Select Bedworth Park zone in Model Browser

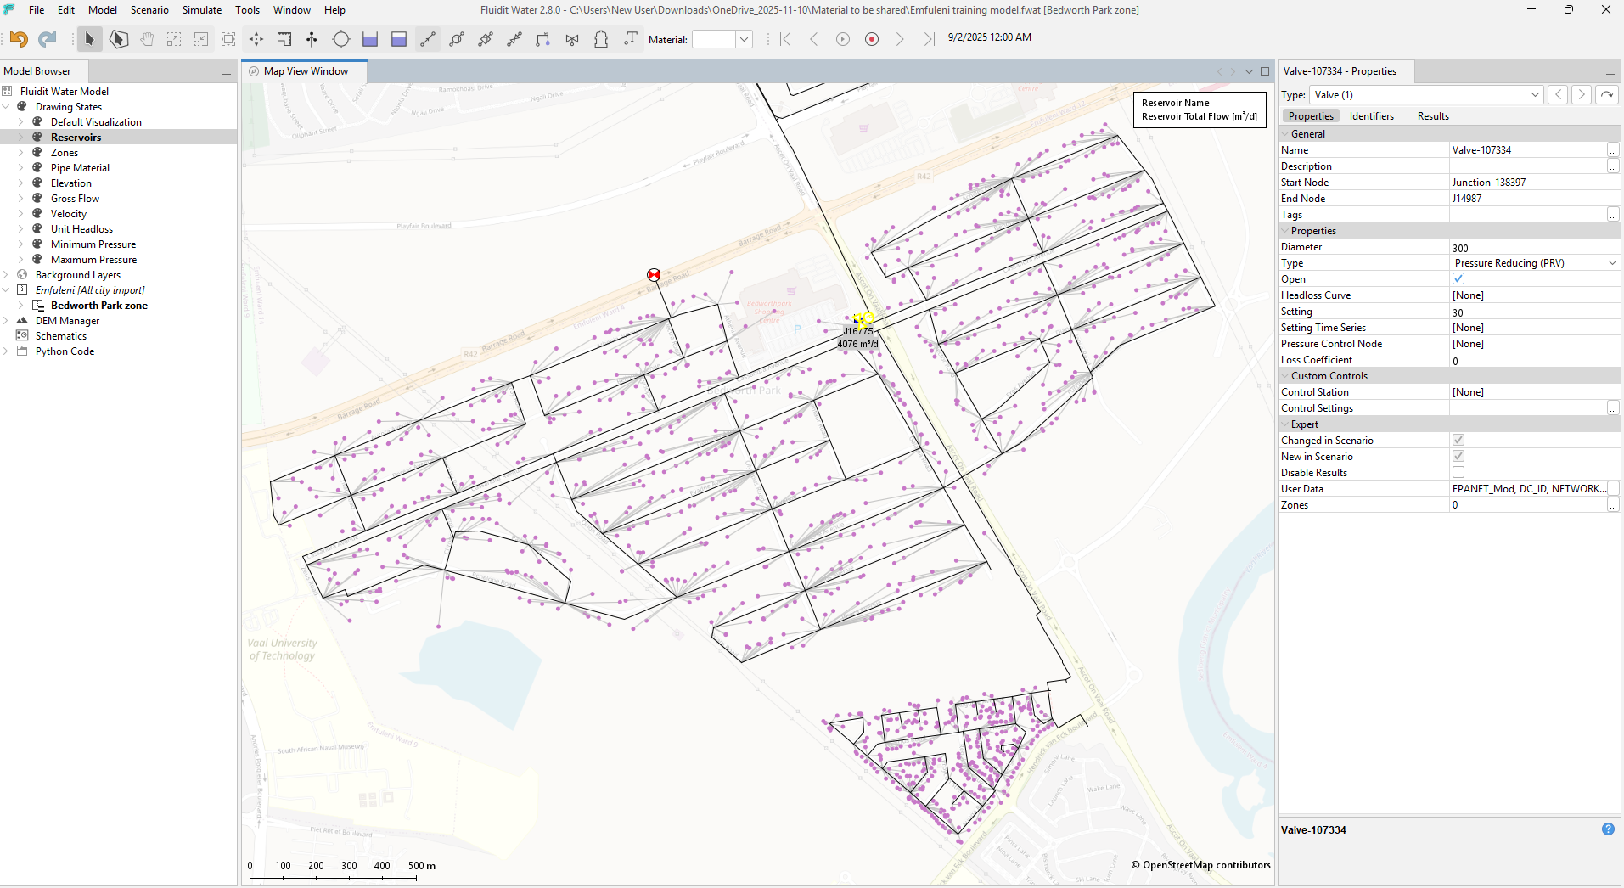click(x=98, y=306)
